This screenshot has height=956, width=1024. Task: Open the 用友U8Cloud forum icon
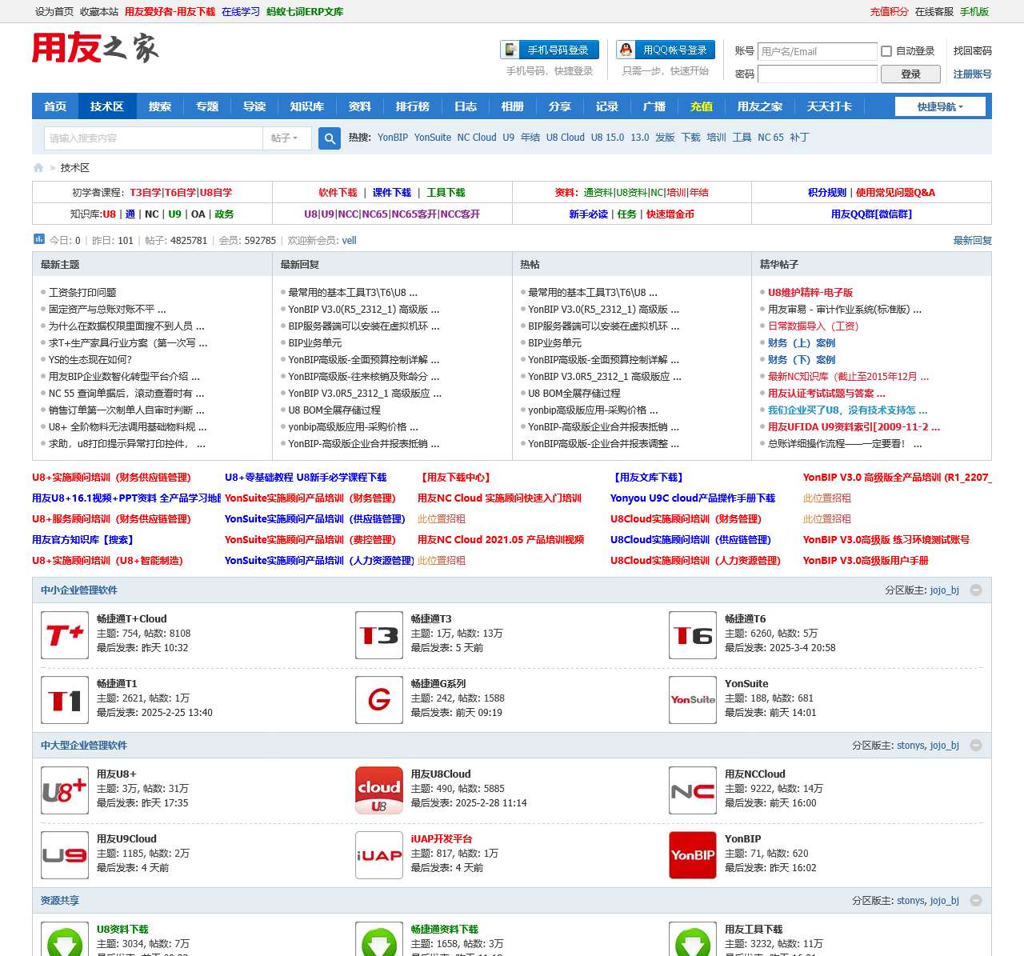(x=379, y=790)
